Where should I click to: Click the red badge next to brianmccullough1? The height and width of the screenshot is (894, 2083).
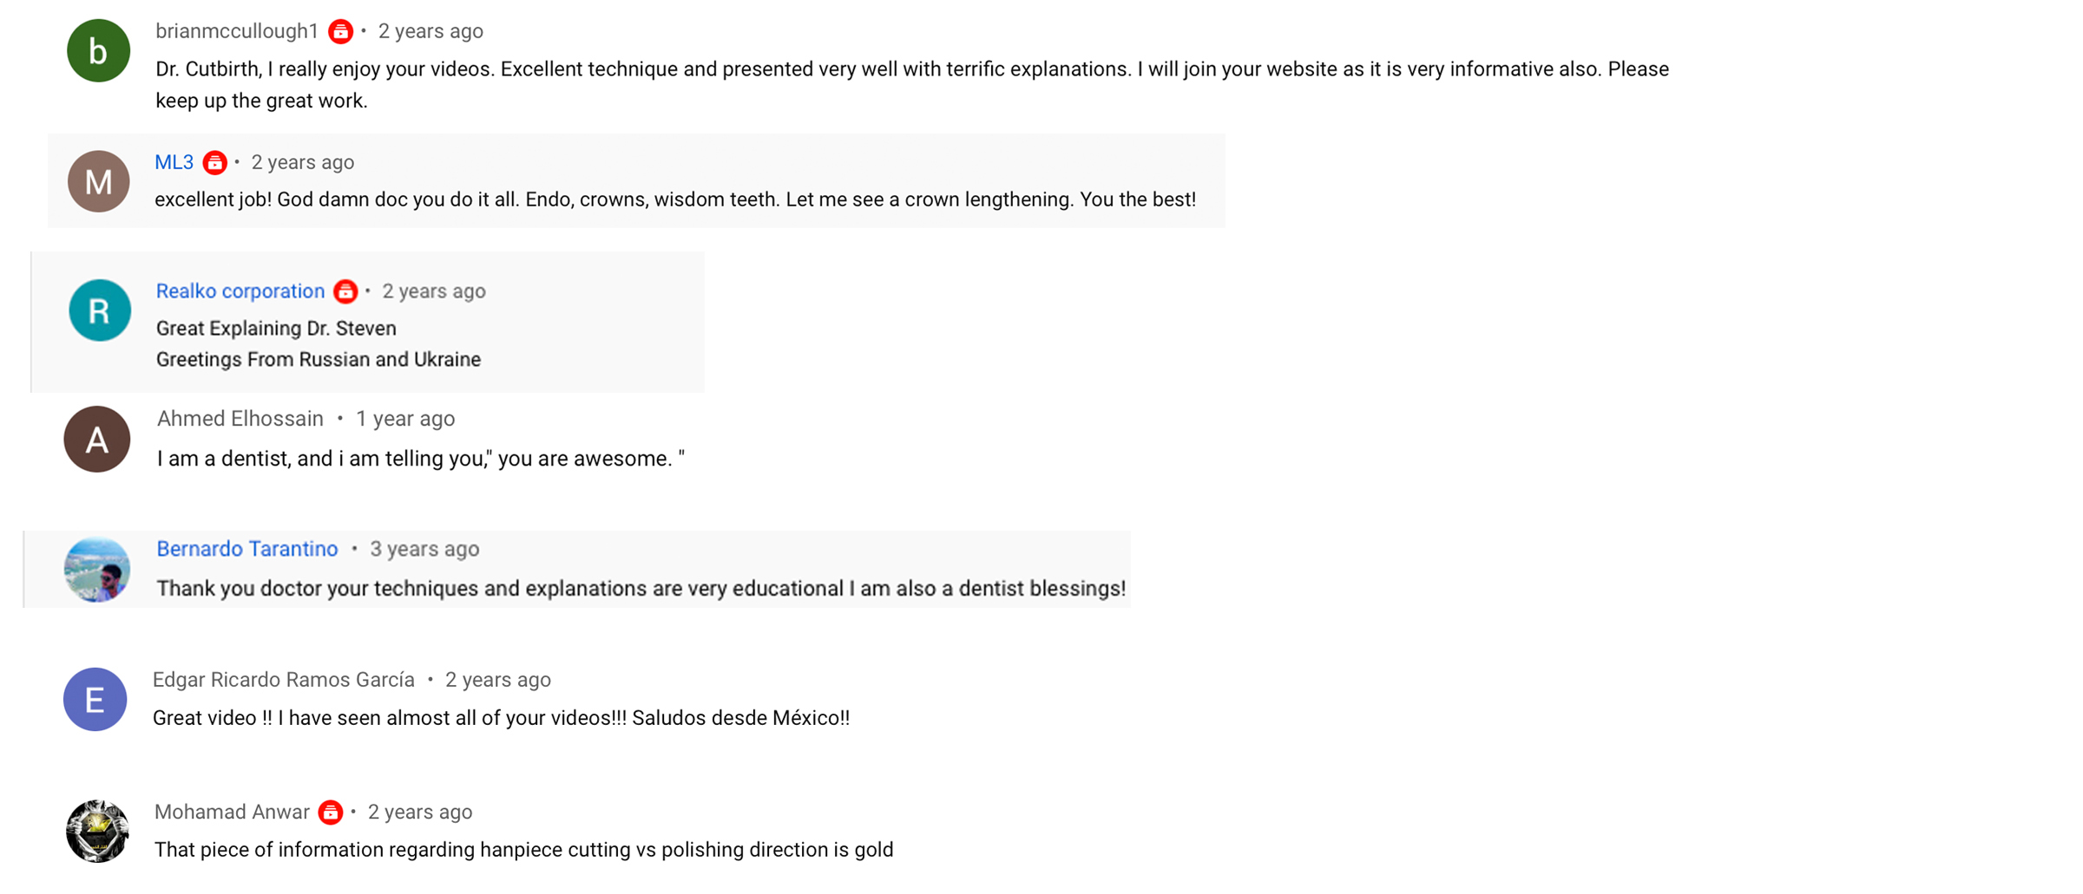(340, 32)
